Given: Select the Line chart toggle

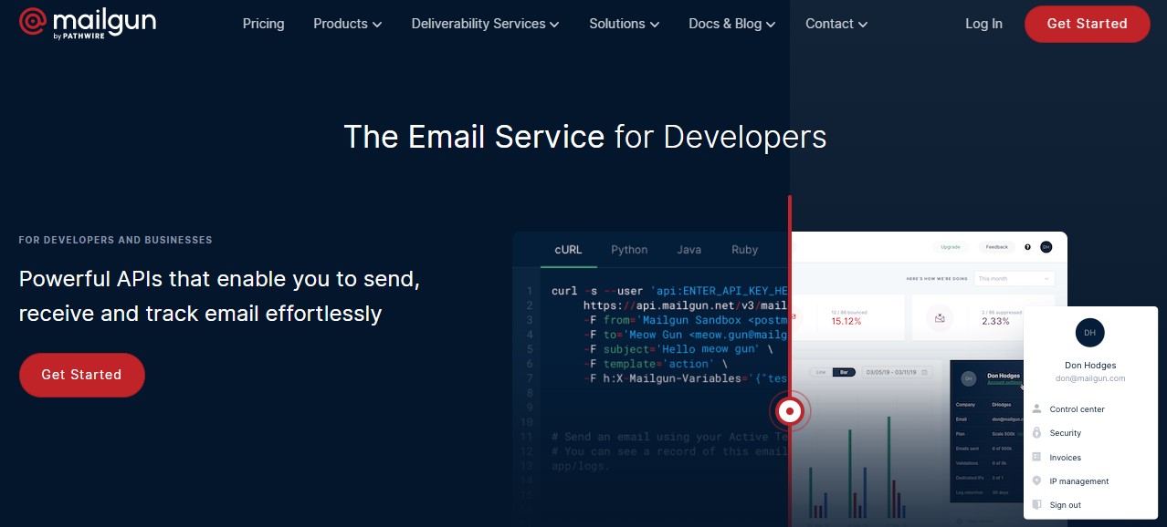Looking at the screenshot, I should [820, 372].
